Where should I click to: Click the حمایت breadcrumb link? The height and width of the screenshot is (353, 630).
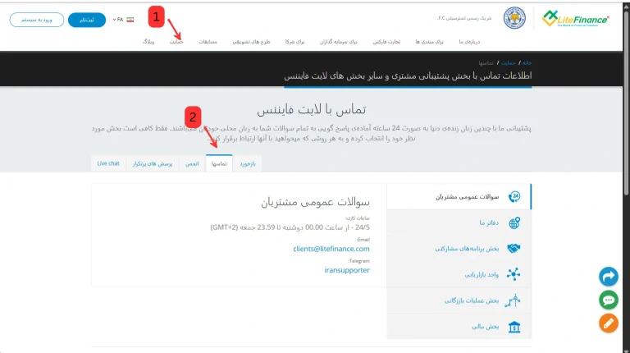[x=509, y=63]
